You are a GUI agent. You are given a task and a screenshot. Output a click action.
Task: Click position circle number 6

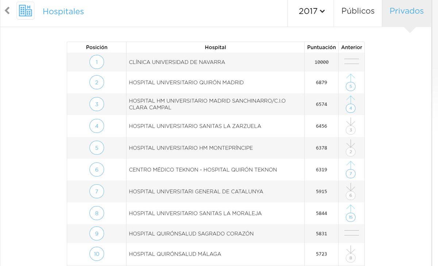[97, 170]
